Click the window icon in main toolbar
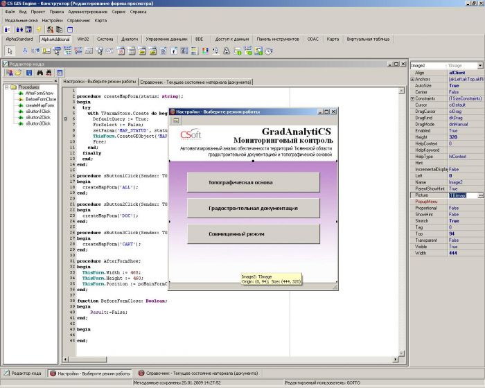The image size is (485, 388). coord(70,30)
